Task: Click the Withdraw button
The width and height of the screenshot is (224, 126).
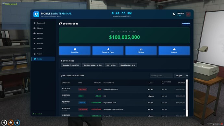Action: (141, 51)
